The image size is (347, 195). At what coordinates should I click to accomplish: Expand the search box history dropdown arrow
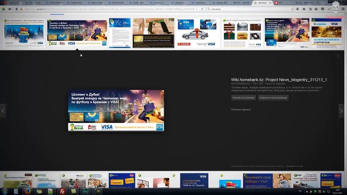pyautogui.click(x=292, y=9)
